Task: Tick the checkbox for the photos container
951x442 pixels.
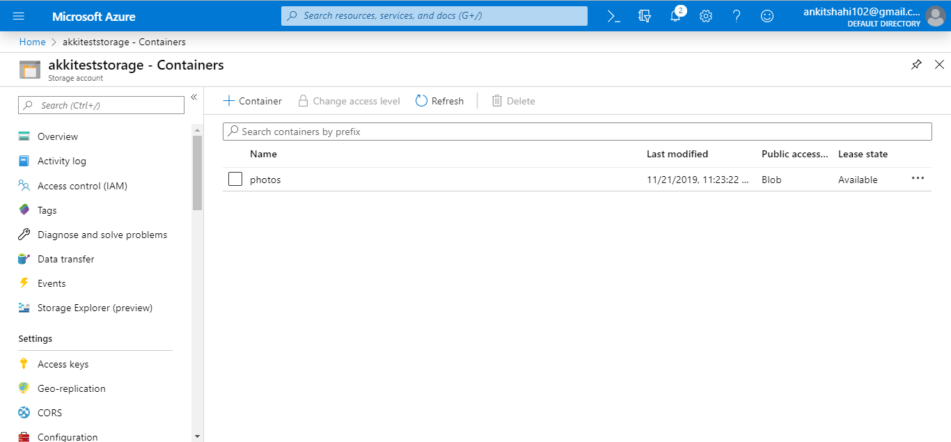Action: (x=235, y=179)
